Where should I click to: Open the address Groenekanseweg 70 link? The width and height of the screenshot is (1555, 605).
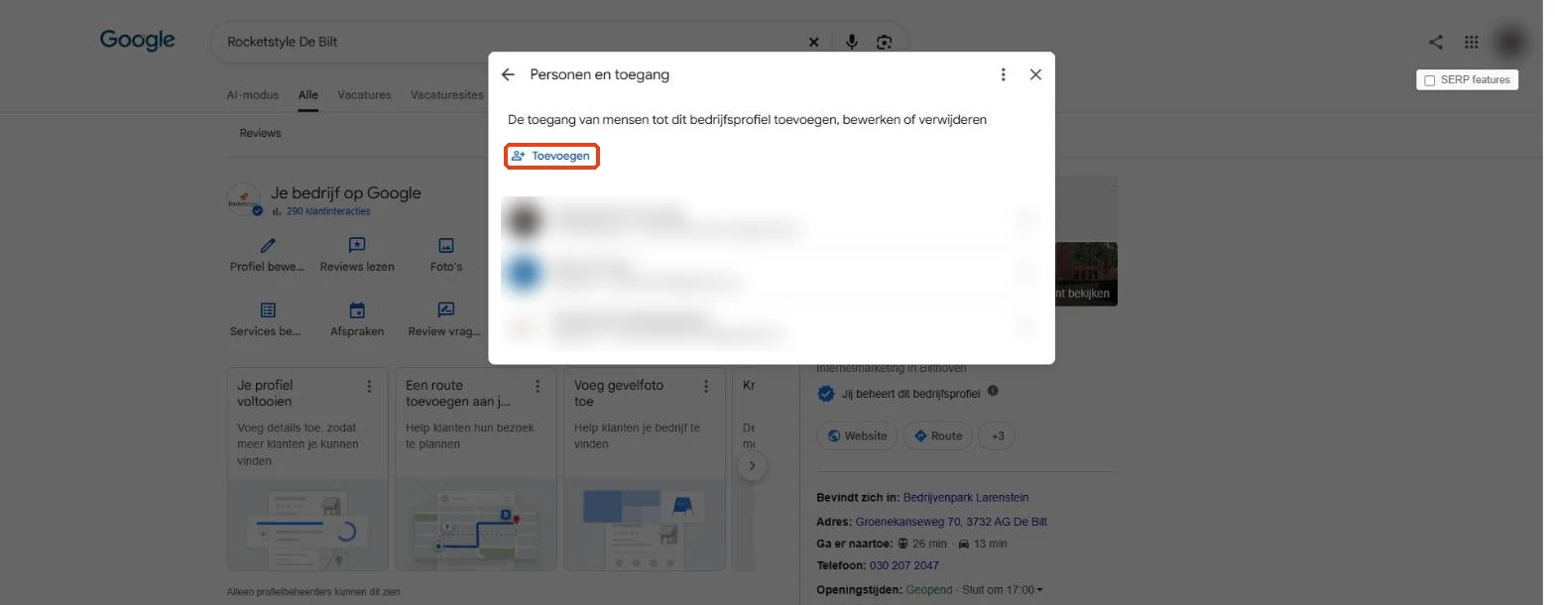(951, 522)
